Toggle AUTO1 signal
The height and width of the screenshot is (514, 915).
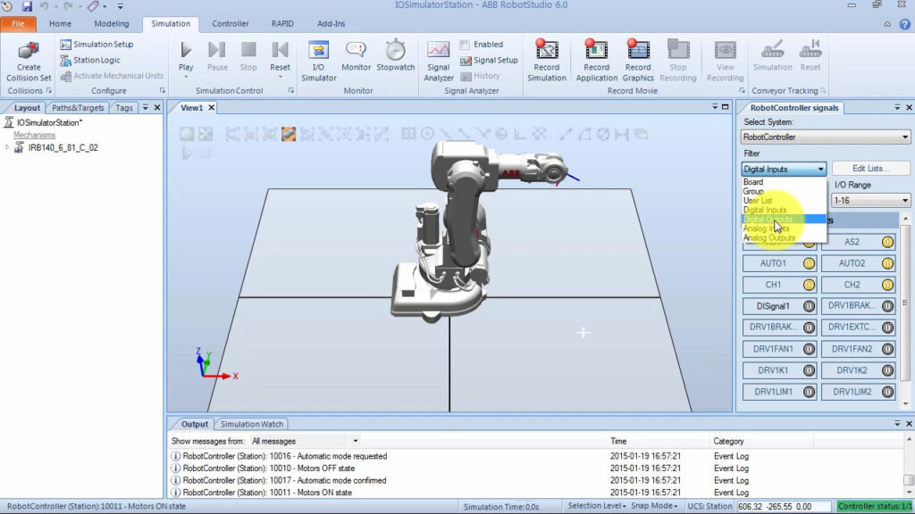[x=779, y=263]
